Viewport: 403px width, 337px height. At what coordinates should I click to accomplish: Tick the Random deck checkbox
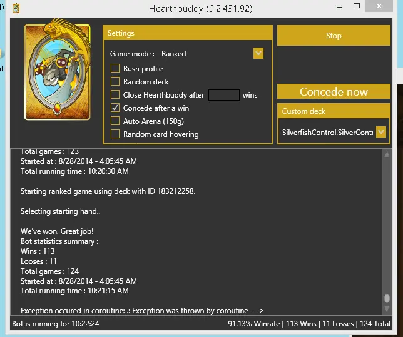[115, 82]
